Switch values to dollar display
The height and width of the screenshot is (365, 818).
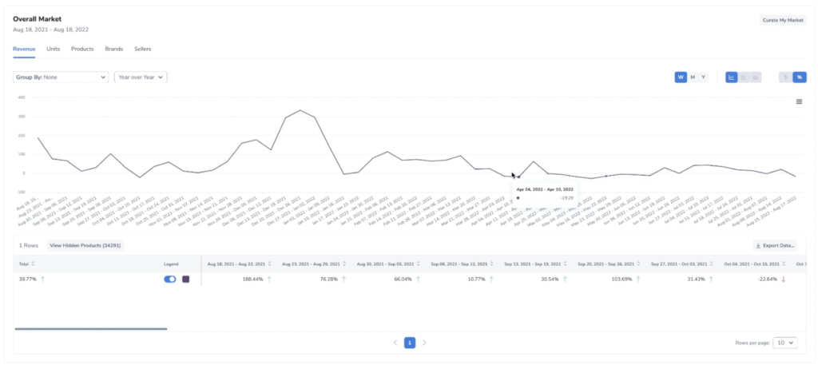coord(786,77)
